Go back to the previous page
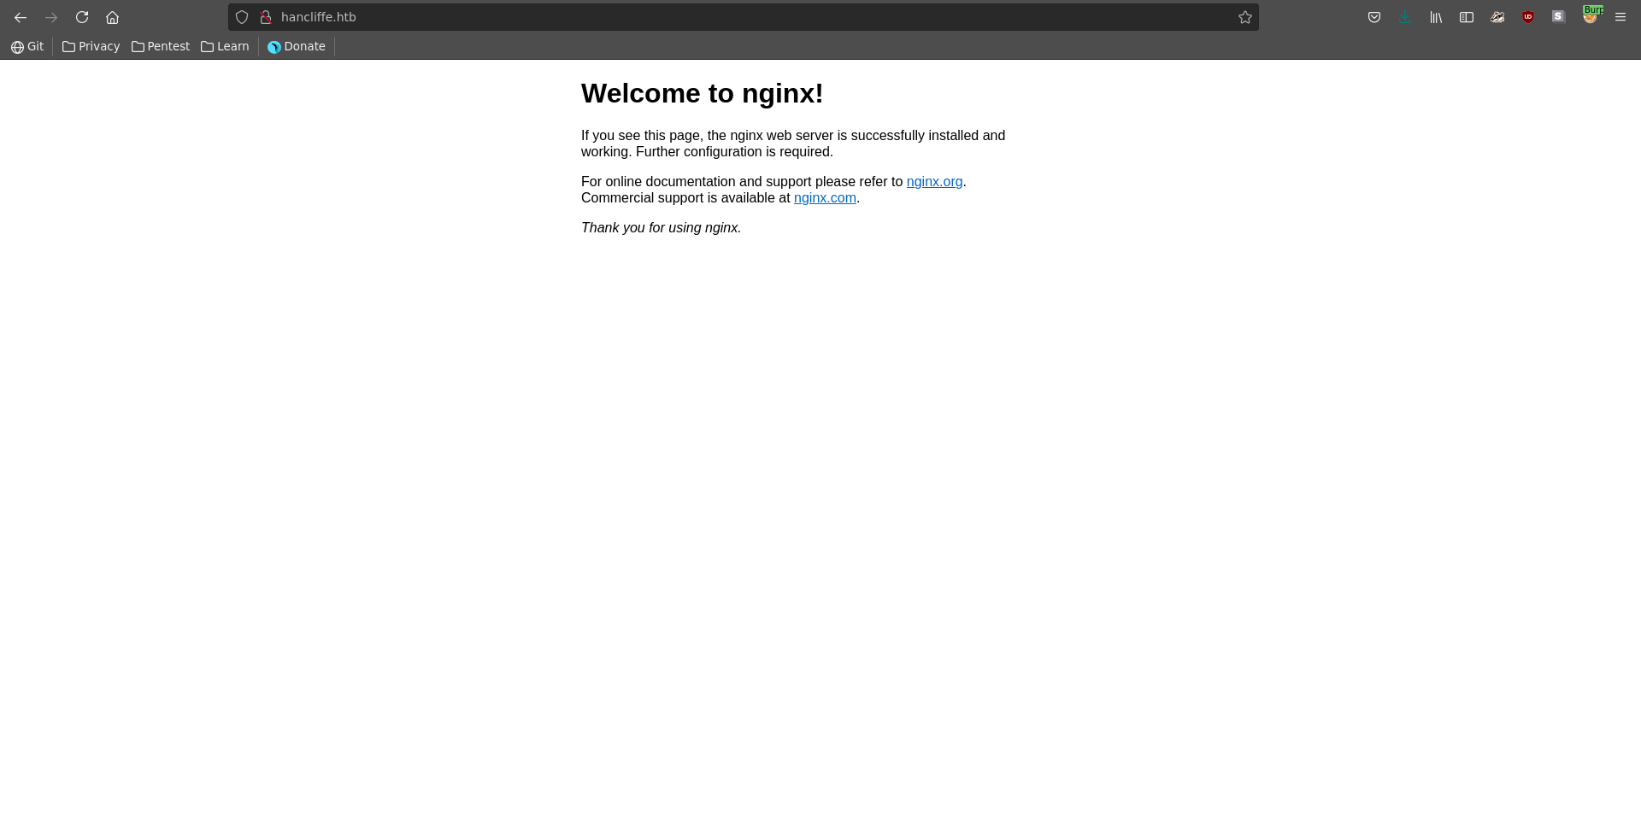Image resolution: width=1641 pixels, height=838 pixels. 21,17
